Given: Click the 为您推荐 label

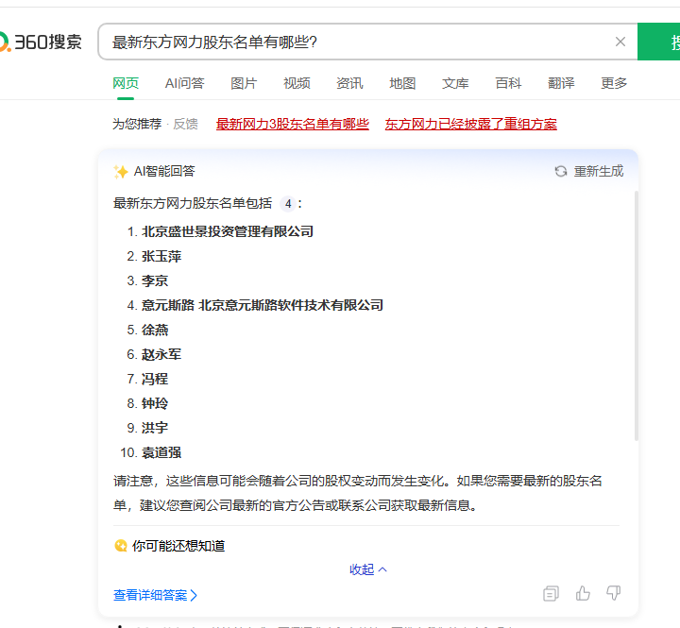Looking at the screenshot, I should pyautogui.click(x=137, y=124).
